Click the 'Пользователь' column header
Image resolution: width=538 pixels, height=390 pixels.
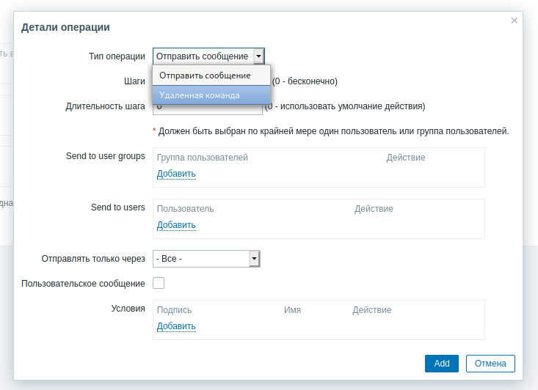coord(185,209)
